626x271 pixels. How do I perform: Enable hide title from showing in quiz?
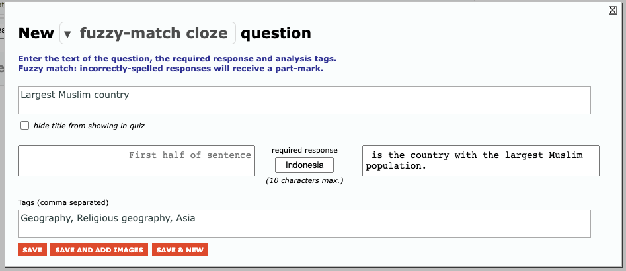pyautogui.click(x=25, y=125)
